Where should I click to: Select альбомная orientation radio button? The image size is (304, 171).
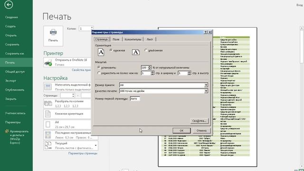pyautogui.click(x=146, y=50)
